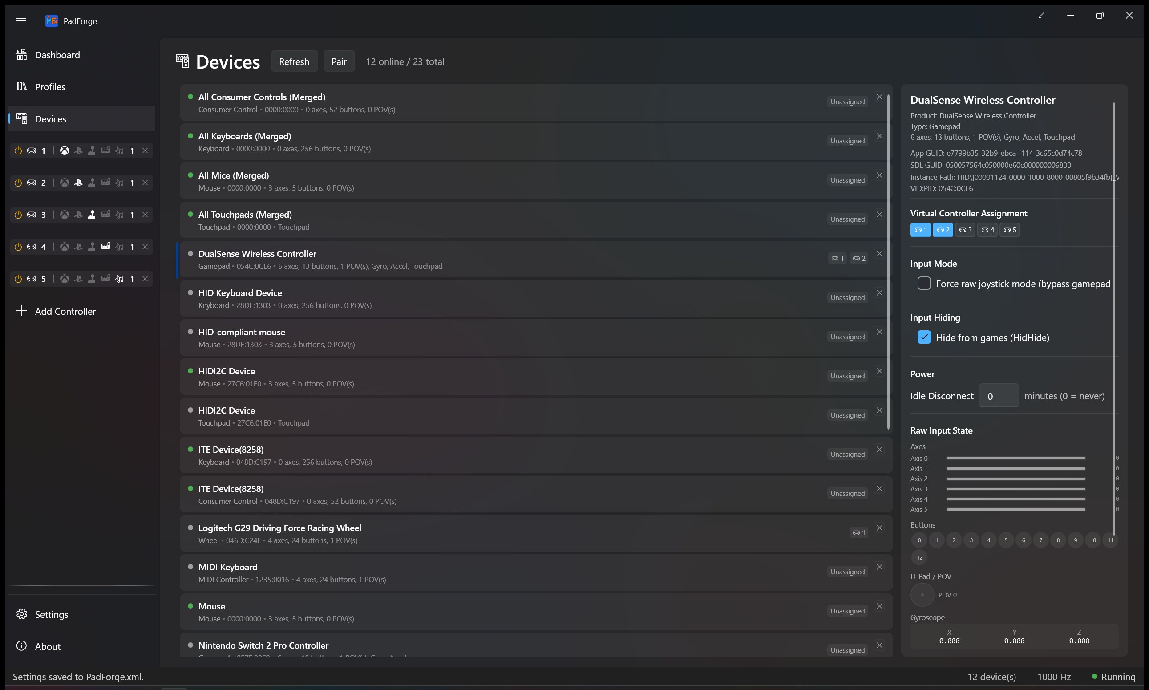Select keyboard-mouse type for controller slot 1
The image size is (1149, 690).
coord(106,150)
